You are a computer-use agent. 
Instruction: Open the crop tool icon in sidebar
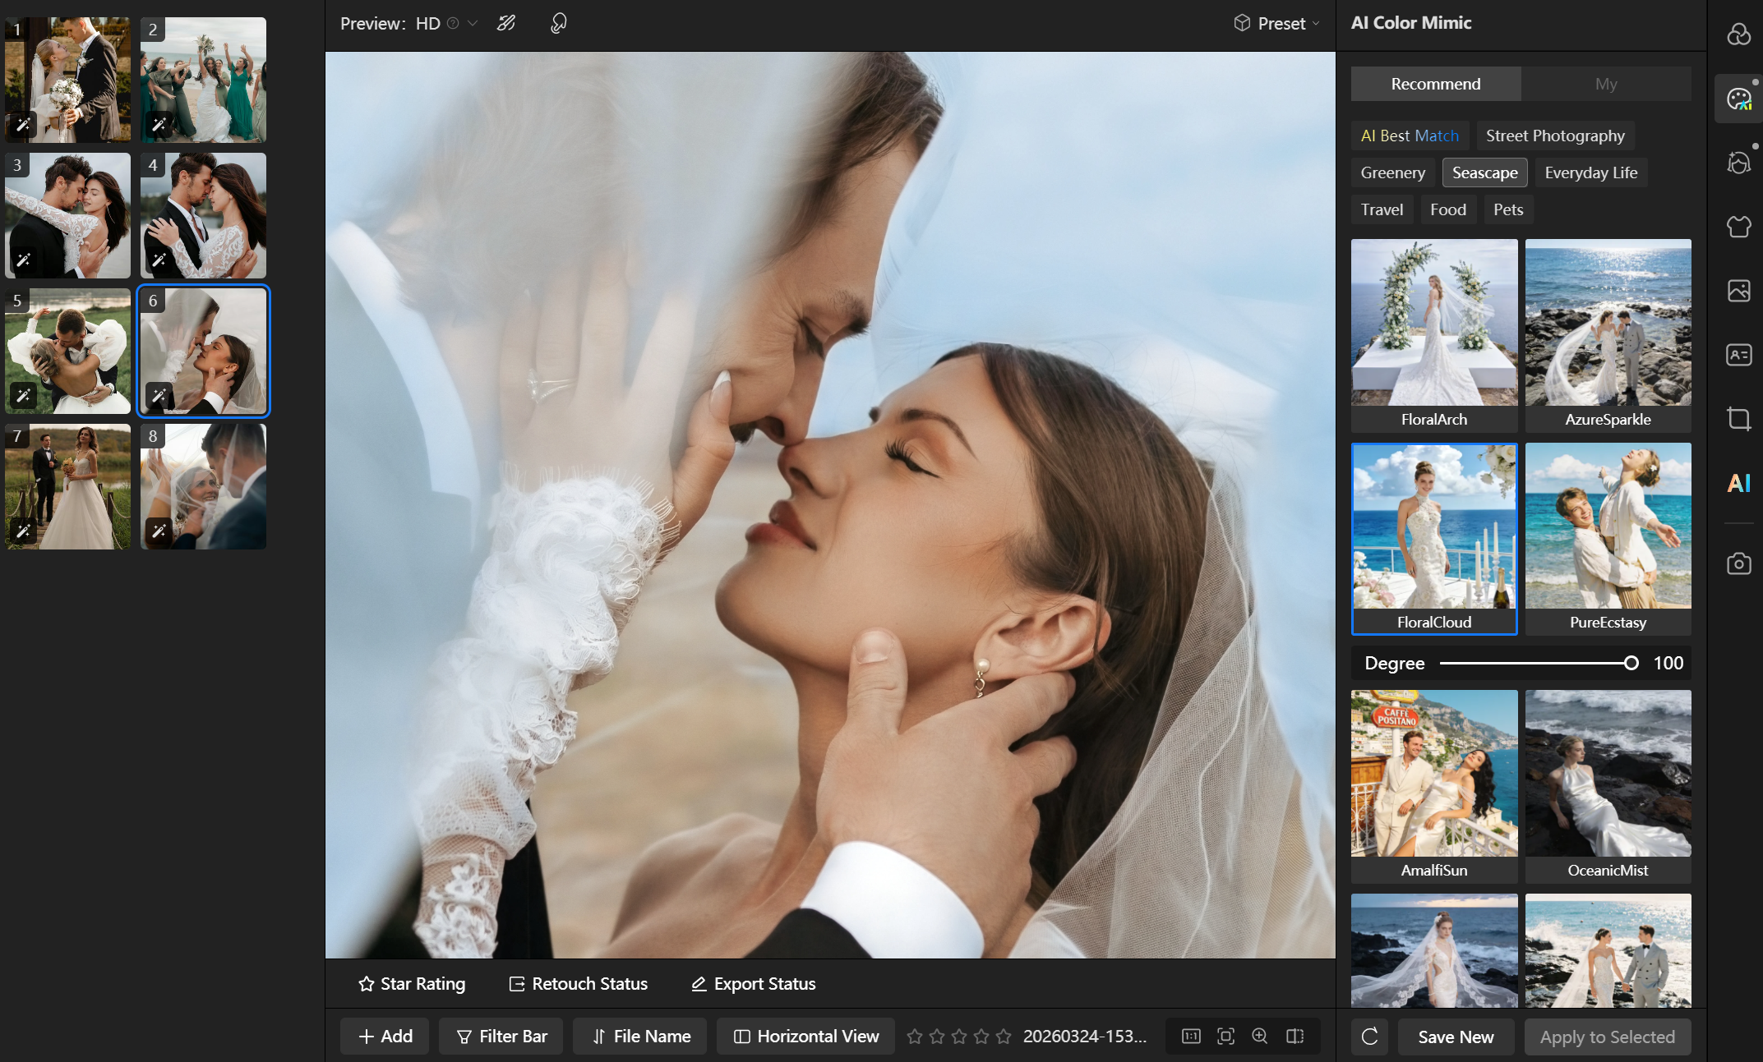pyautogui.click(x=1738, y=419)
